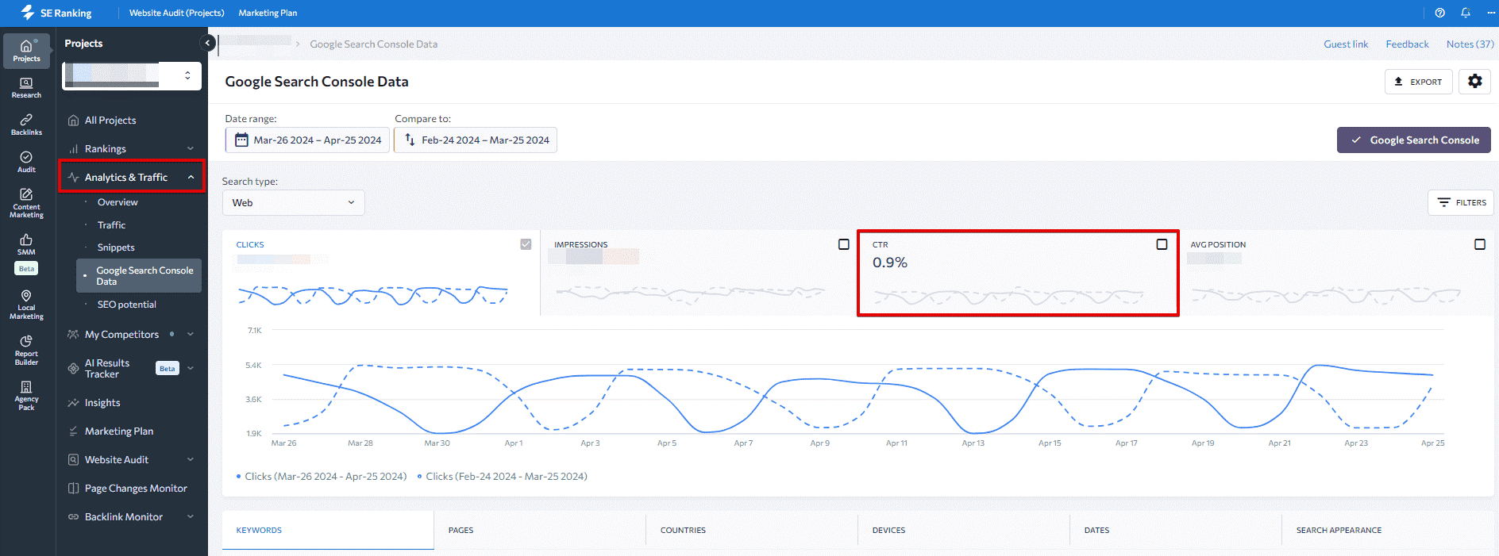Expand the Backlink Monitor chevron
This screenshot has width=1499, height=556.
(191, 516)
